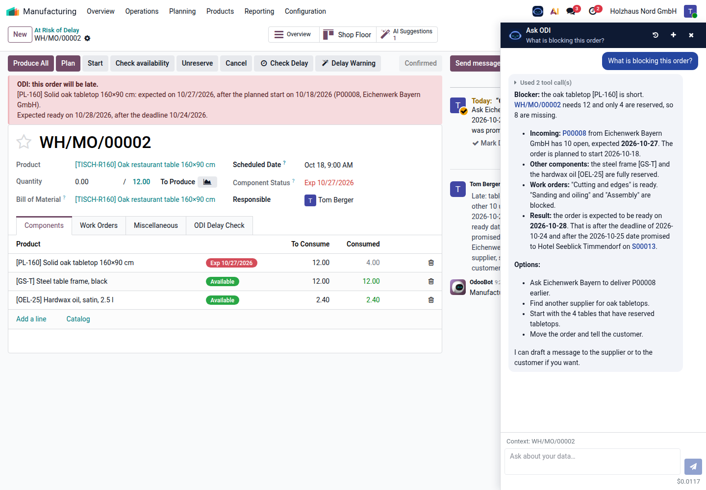
Task: Click into the Ask about your data field
Action: (592, 462)
